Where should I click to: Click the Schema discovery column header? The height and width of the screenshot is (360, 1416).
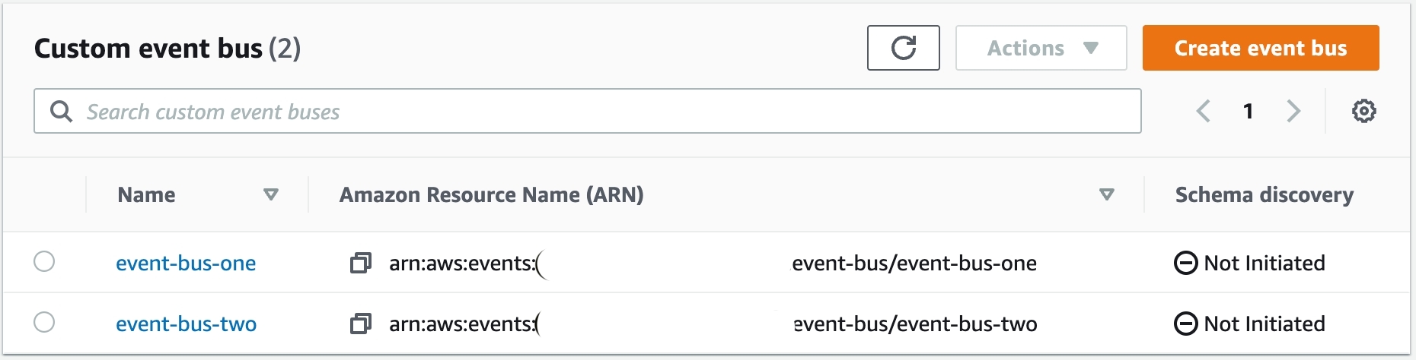(1265, 194)
